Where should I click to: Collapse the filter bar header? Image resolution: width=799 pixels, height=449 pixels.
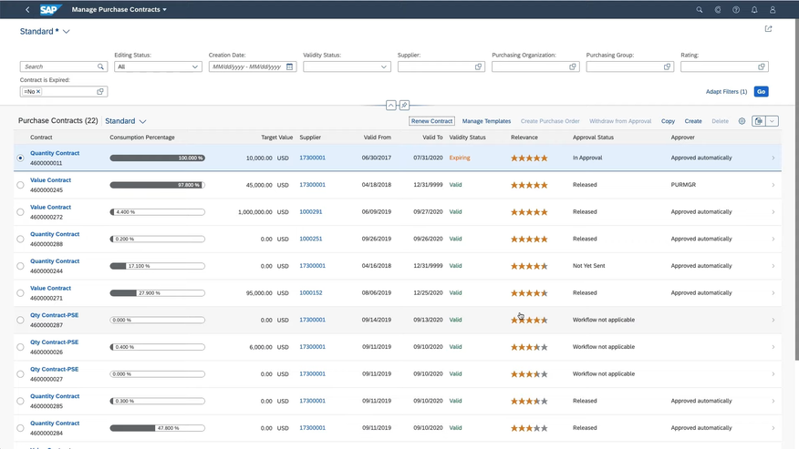point(391,106)
